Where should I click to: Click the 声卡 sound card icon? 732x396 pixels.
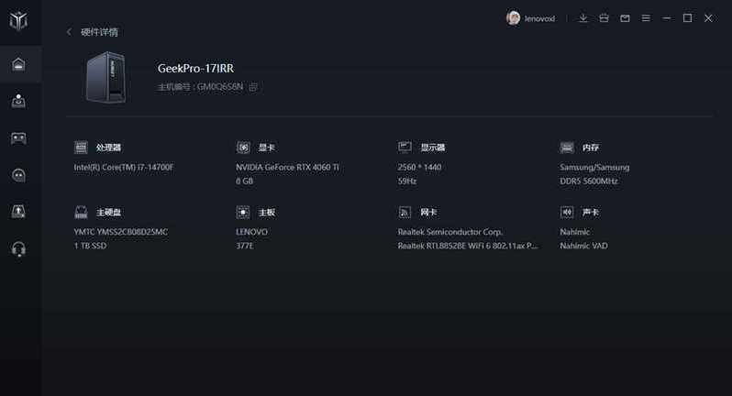point(567,213)
